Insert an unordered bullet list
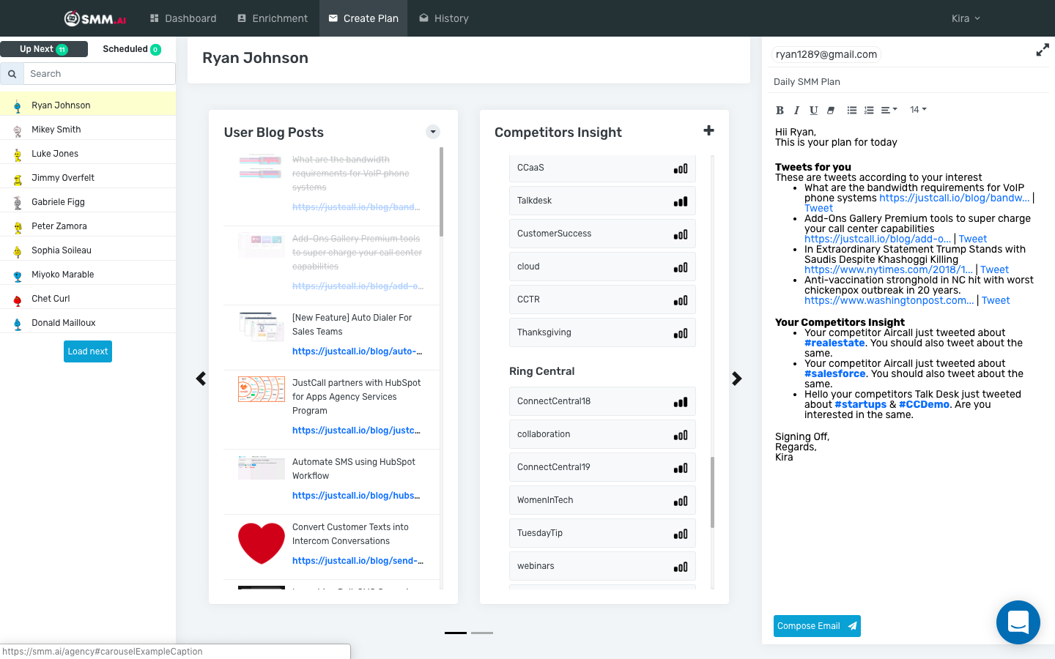1055x659 pixels. (x=852, y=110)
